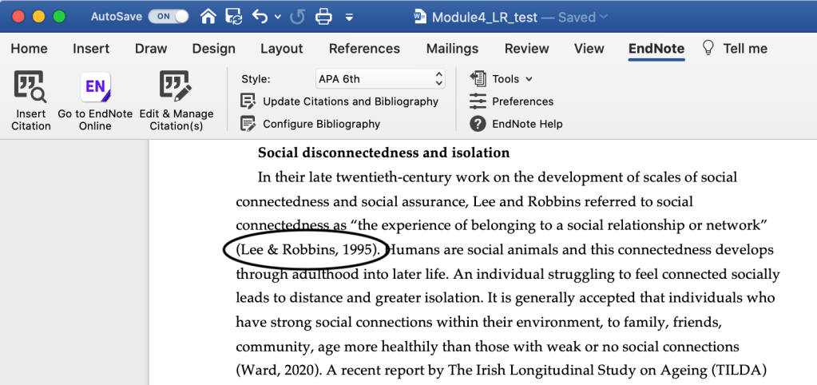Open the Customize Quick Access Toolbar arrow
817x385 pixels.
coord(350,17)
